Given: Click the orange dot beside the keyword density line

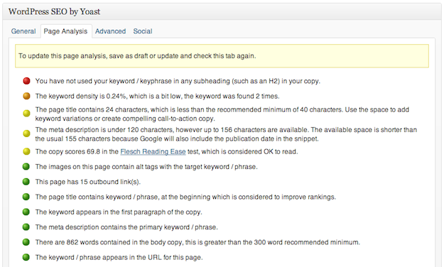Looking at the screenshot, I should point(26,96).
